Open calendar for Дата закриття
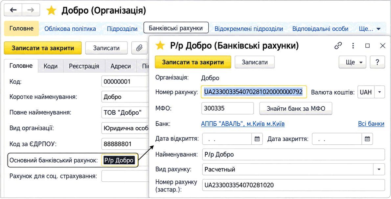391x199 pixels. point(367,139)
